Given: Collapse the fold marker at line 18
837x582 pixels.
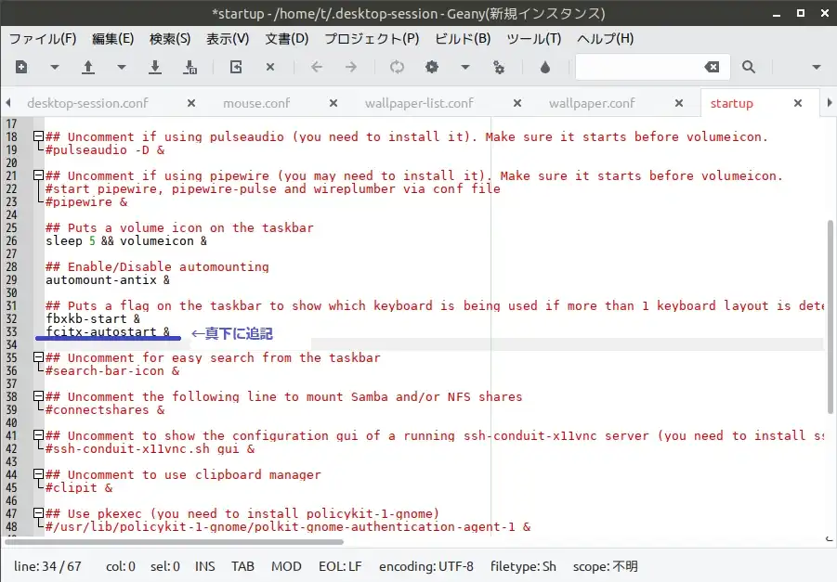Looking at the screenshot, I should tap(38, 136).
